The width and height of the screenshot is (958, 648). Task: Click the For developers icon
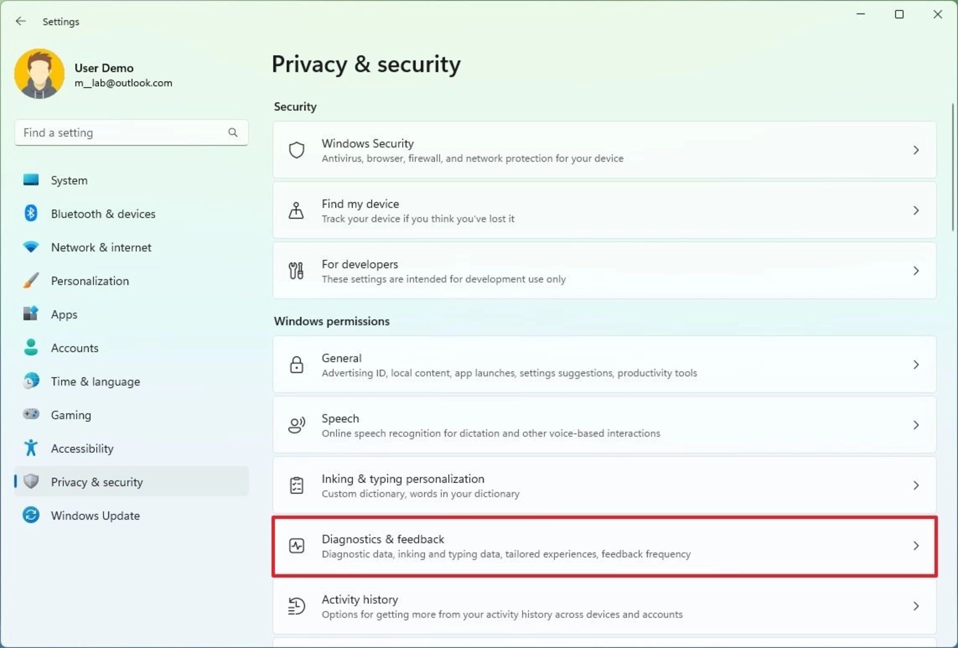pos(296,271)
